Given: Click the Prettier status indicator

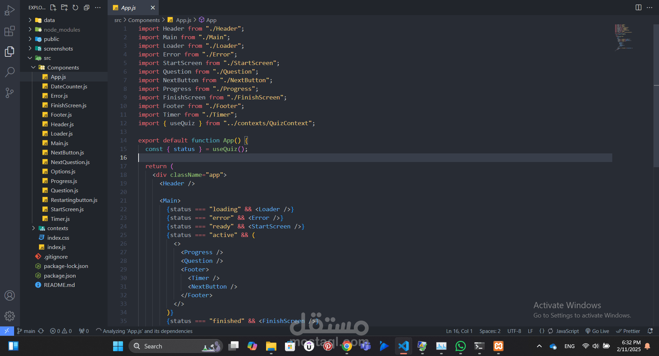Looking at the screenshot, I should click(x=628, y=331).
